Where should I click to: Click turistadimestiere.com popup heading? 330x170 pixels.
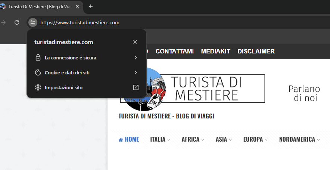tap(64, 42)
